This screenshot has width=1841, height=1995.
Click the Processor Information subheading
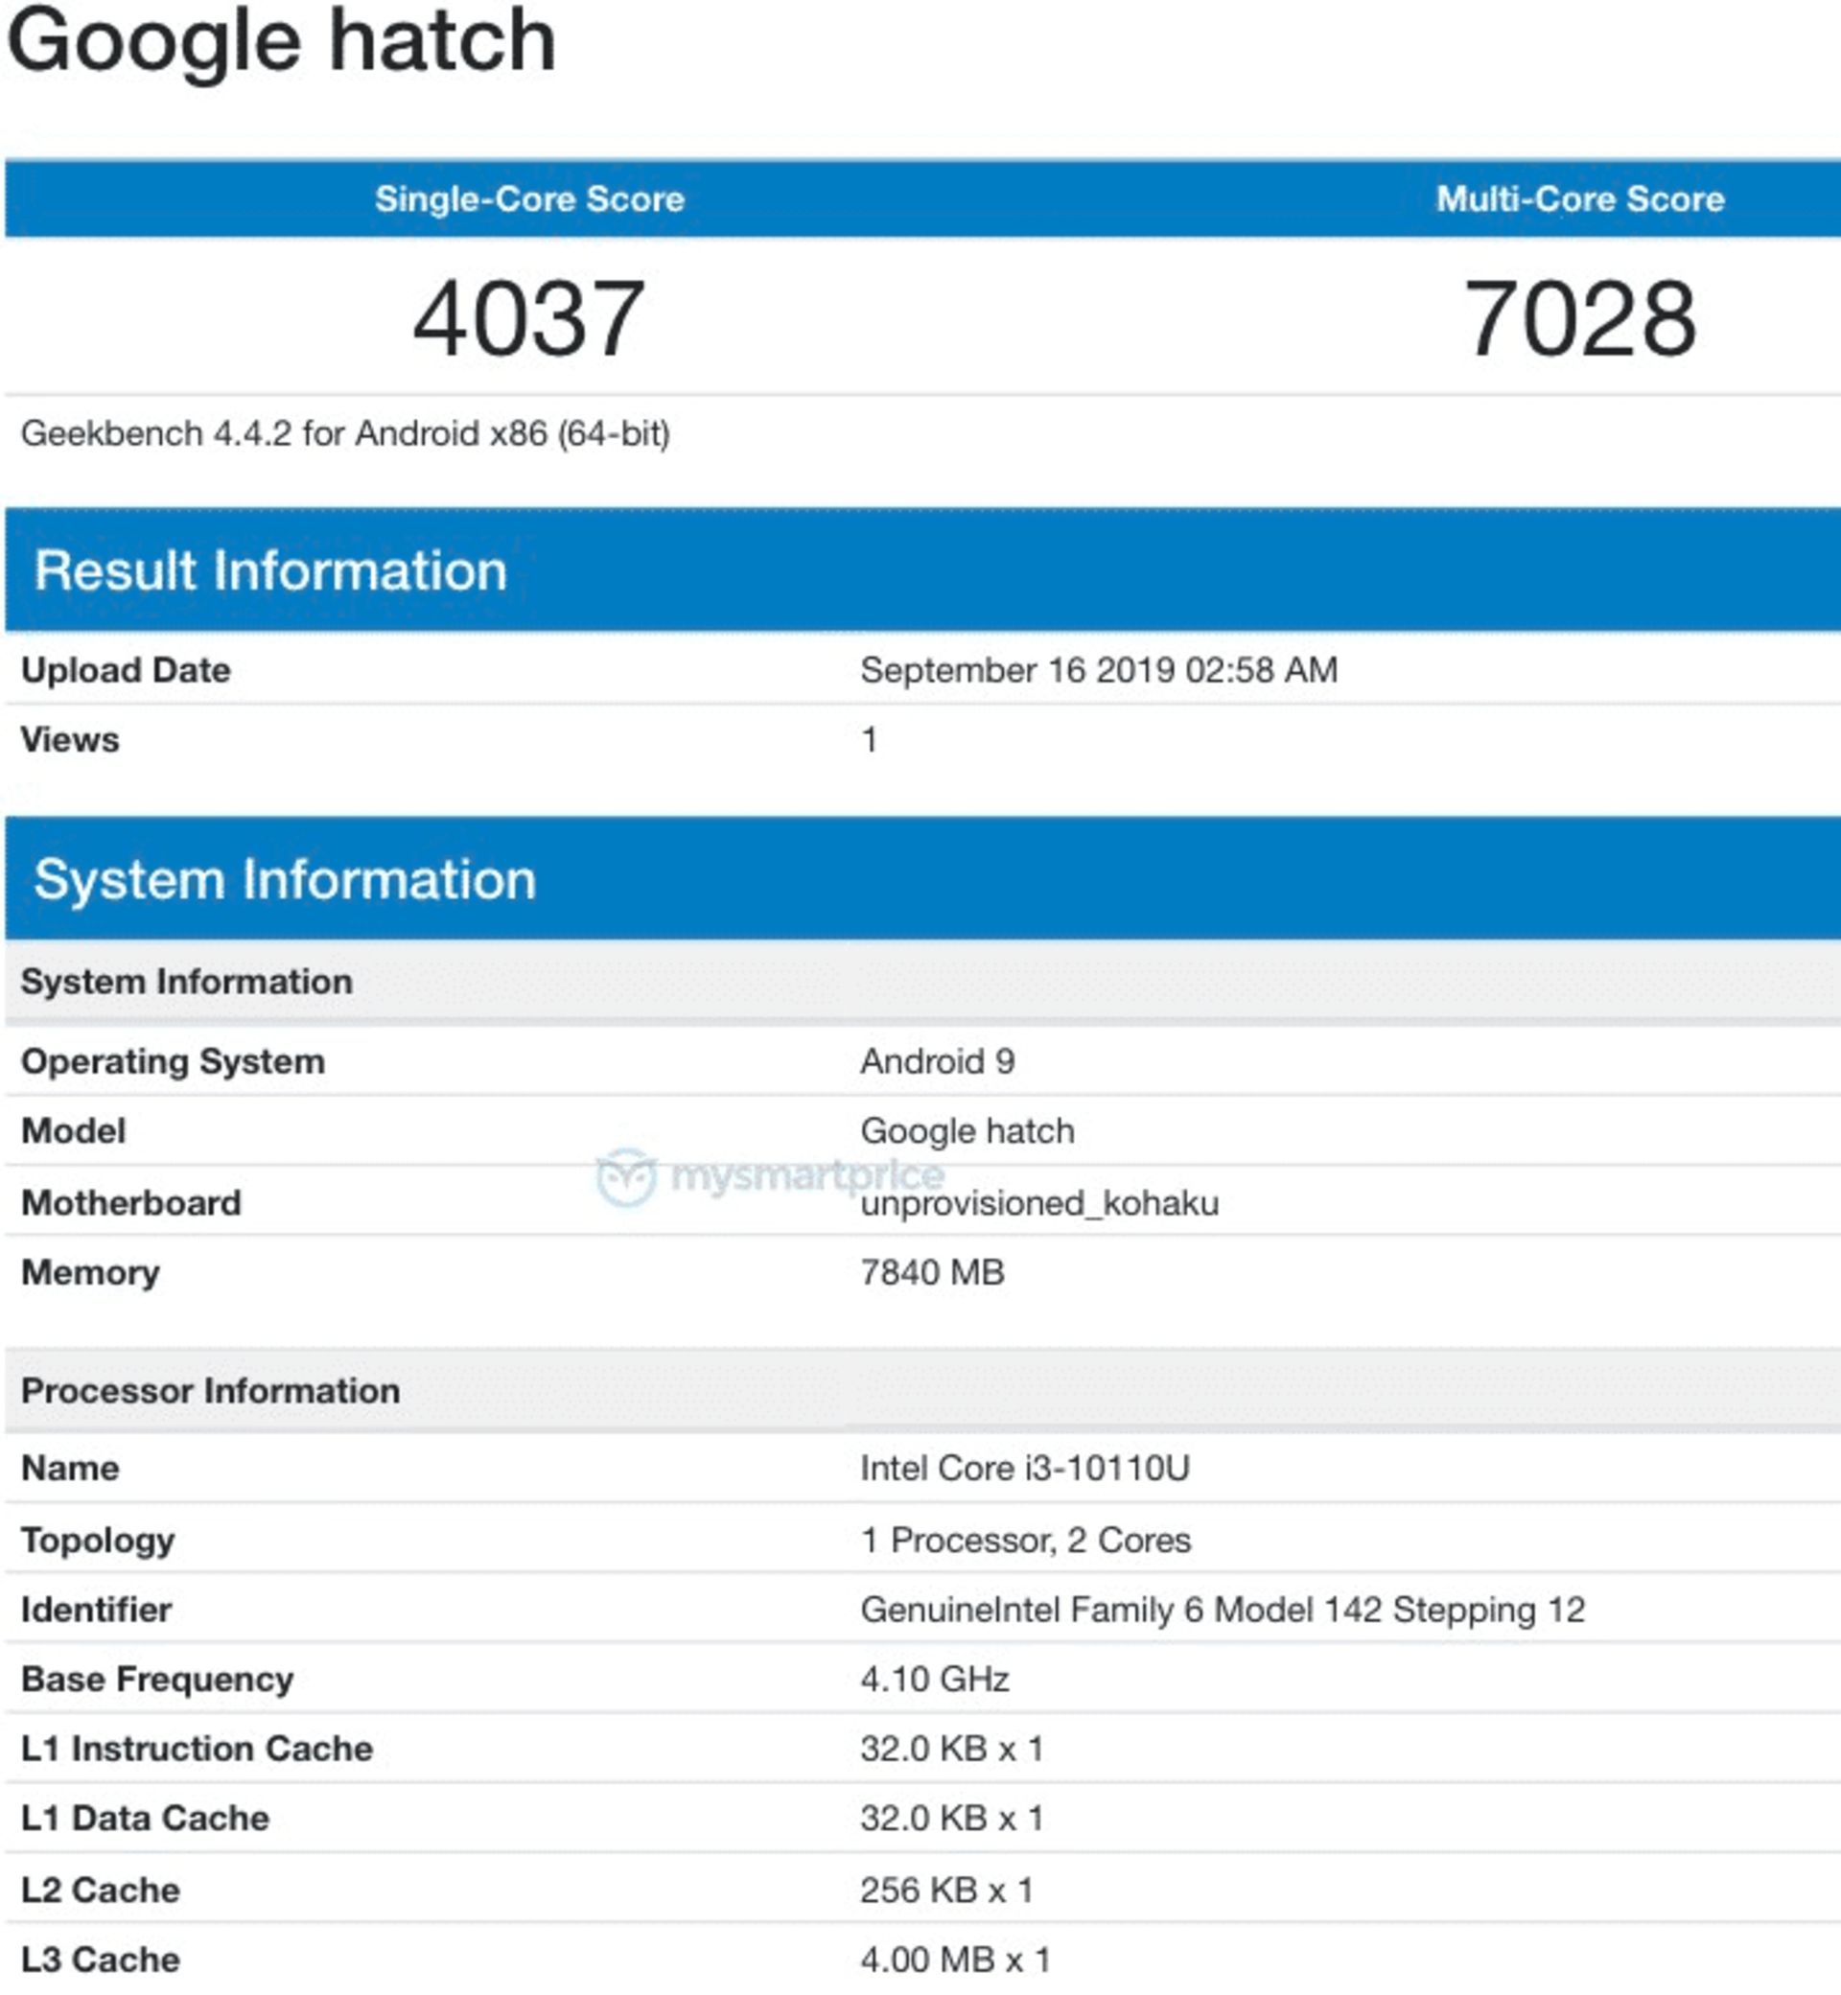click(x=210, y=1391)
